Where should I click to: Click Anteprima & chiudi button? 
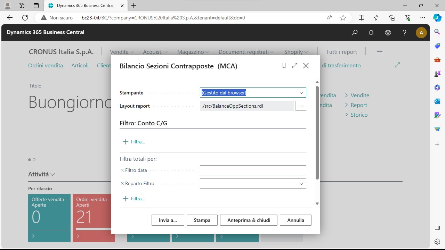click(249, 220)
